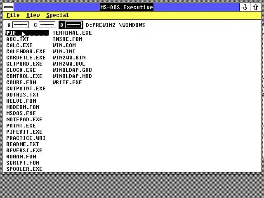Switch to drive C icon
The height and width of the screenshot is (198, 264).
(47, 25)
